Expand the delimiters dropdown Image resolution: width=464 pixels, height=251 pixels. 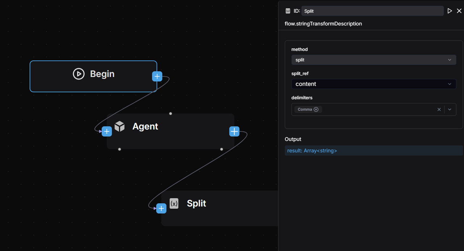coord(450,109)
